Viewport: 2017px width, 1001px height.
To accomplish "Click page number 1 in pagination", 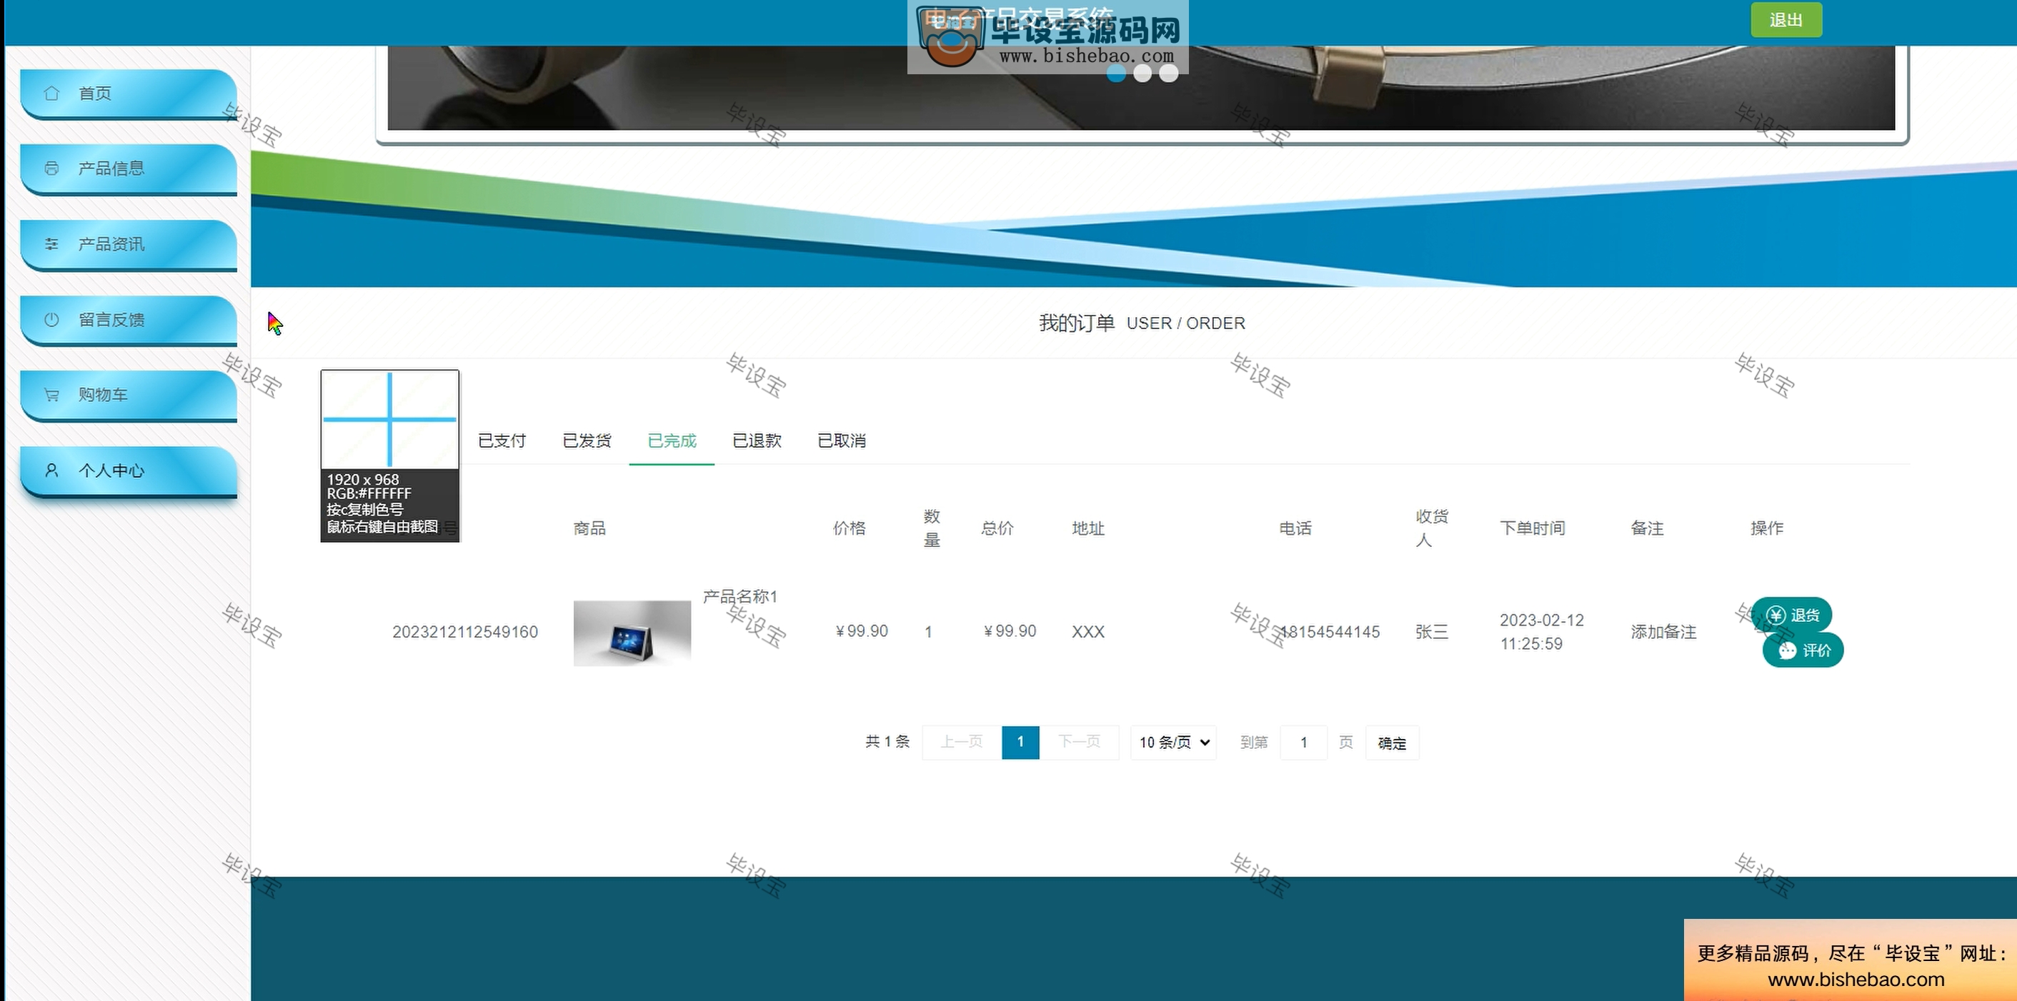I will (x=1020, y=742).
